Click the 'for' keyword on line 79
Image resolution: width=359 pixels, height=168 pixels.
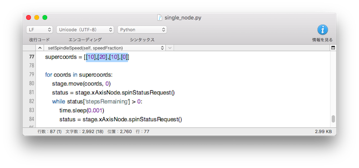tap(48, 75)
